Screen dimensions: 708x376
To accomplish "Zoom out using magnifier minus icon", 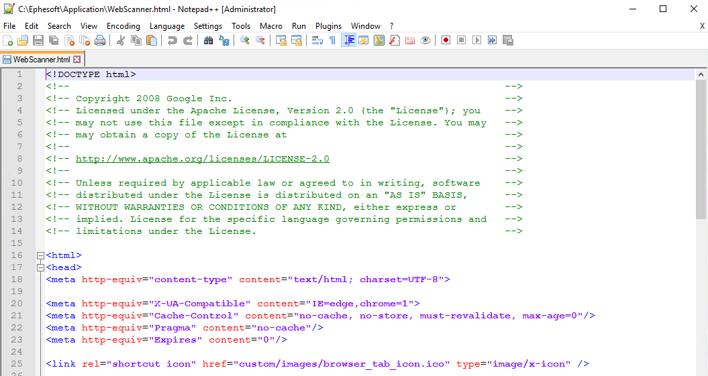I will [x=260, y=41].
